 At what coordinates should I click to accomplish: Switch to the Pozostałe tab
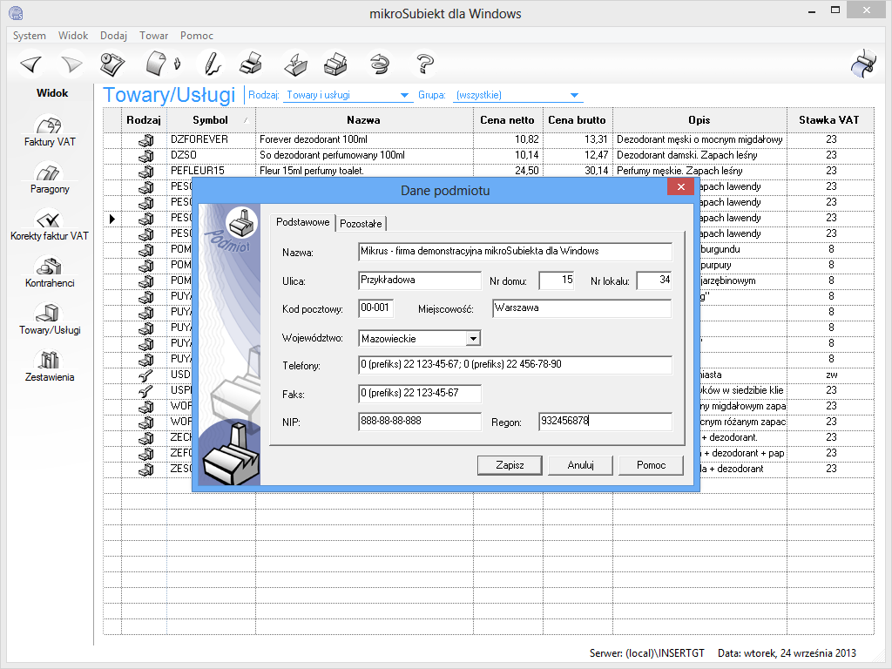pyautogui.click(x=361, y=224)
